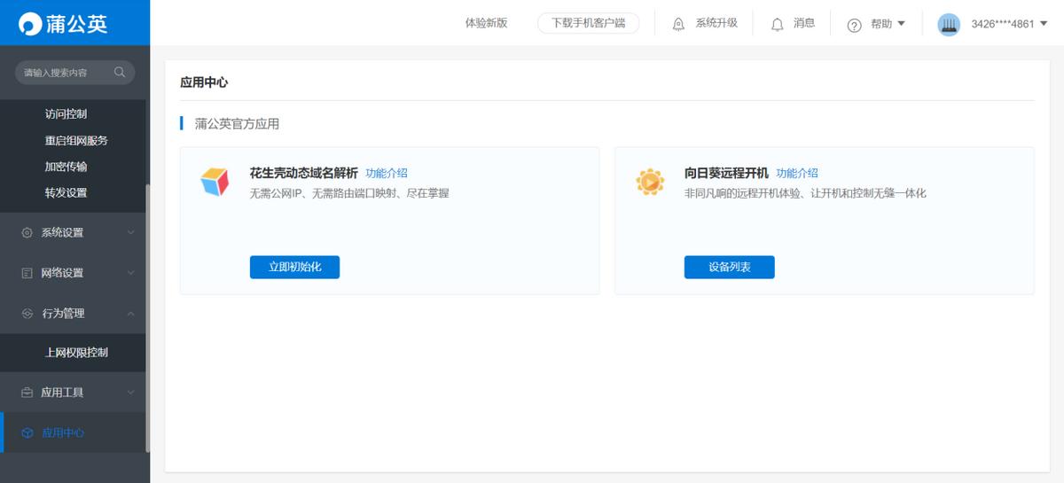Click the 系统升级 text link

point(716,23)
